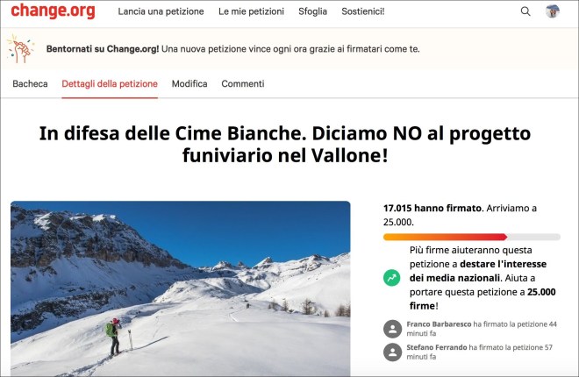Click the Franco Barbaresco signer name

439,324
